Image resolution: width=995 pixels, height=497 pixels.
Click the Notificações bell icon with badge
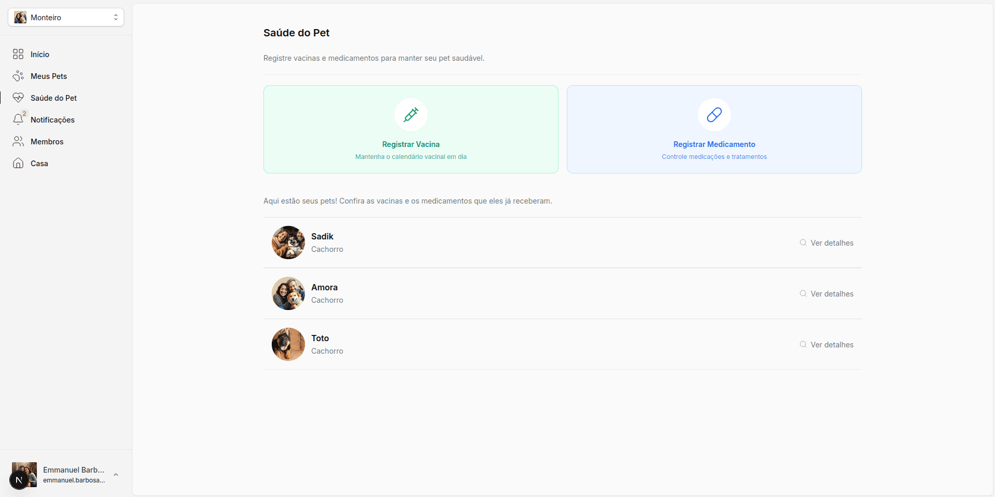pyautogui.click(x=18, y=119)
